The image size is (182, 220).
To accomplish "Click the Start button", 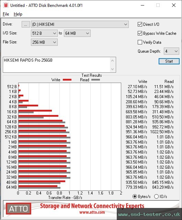I will (169, 61).
